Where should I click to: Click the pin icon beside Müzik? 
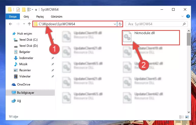pos(53,64)
